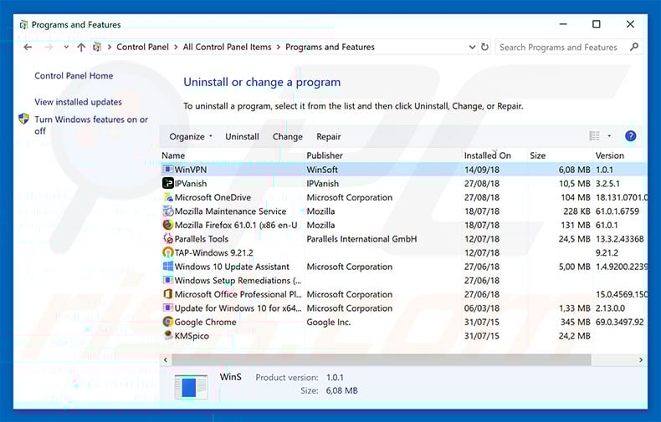Expand the address bar history dropdown
The width and height of the screenshot is (661, 422).
point(472,47)
